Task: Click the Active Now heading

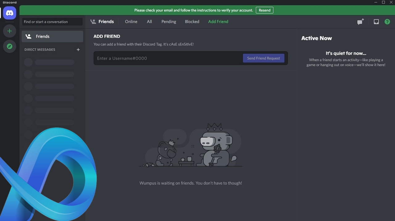Action: (317, 38)
